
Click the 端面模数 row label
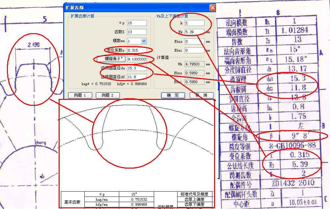[x=237, y=32]
